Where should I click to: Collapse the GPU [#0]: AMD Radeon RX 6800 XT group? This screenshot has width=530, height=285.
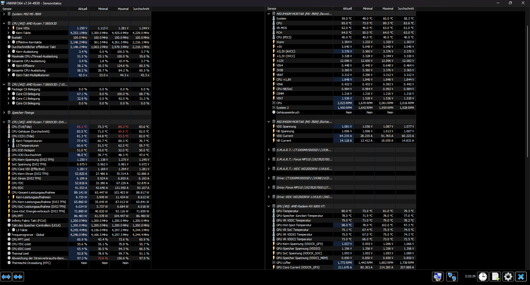pyautogui.click(x=269, y=206)
